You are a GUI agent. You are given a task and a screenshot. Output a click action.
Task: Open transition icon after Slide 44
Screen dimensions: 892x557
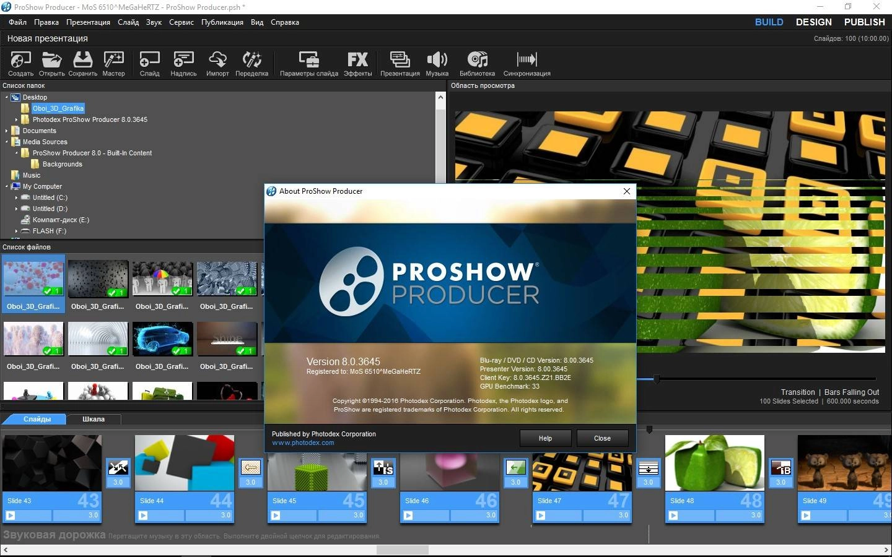pyautogui.click(x=250, y=467)
